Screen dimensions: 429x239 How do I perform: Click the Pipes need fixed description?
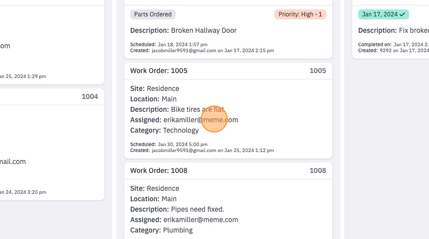[198, 209]
